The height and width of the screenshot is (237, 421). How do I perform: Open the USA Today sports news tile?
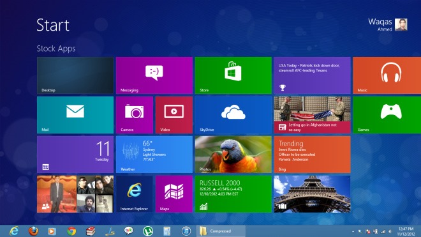312,75
